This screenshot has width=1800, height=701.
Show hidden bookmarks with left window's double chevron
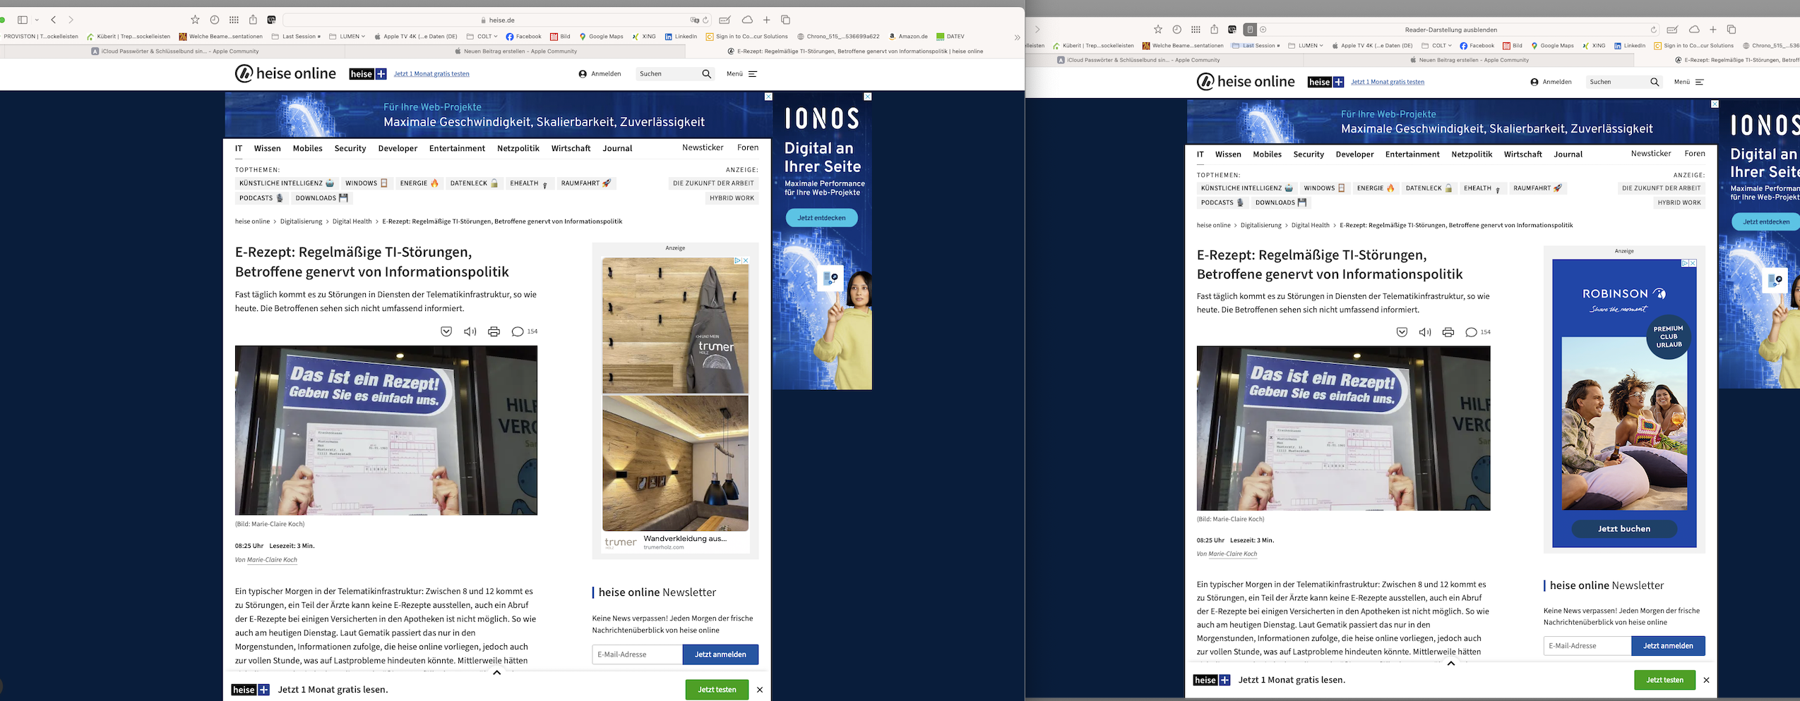1017,37
